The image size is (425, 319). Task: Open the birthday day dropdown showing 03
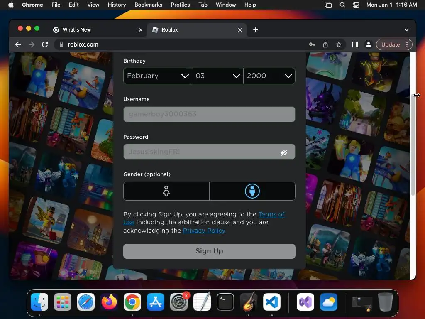(217, 76)
